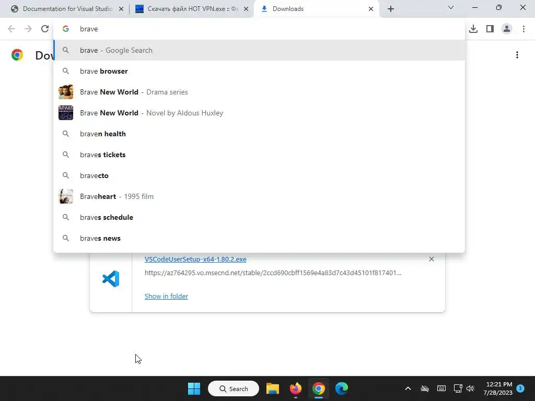Click the Brave New World novel cover thumbnail

coord(66,113)
